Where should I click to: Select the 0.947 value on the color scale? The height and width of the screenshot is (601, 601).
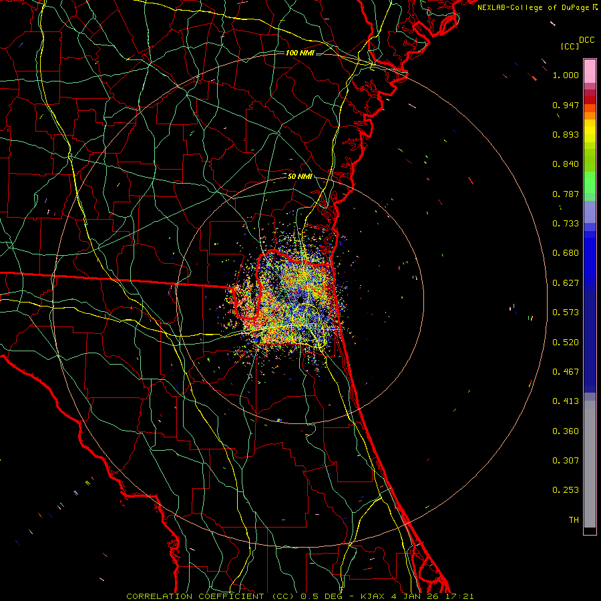566,105
